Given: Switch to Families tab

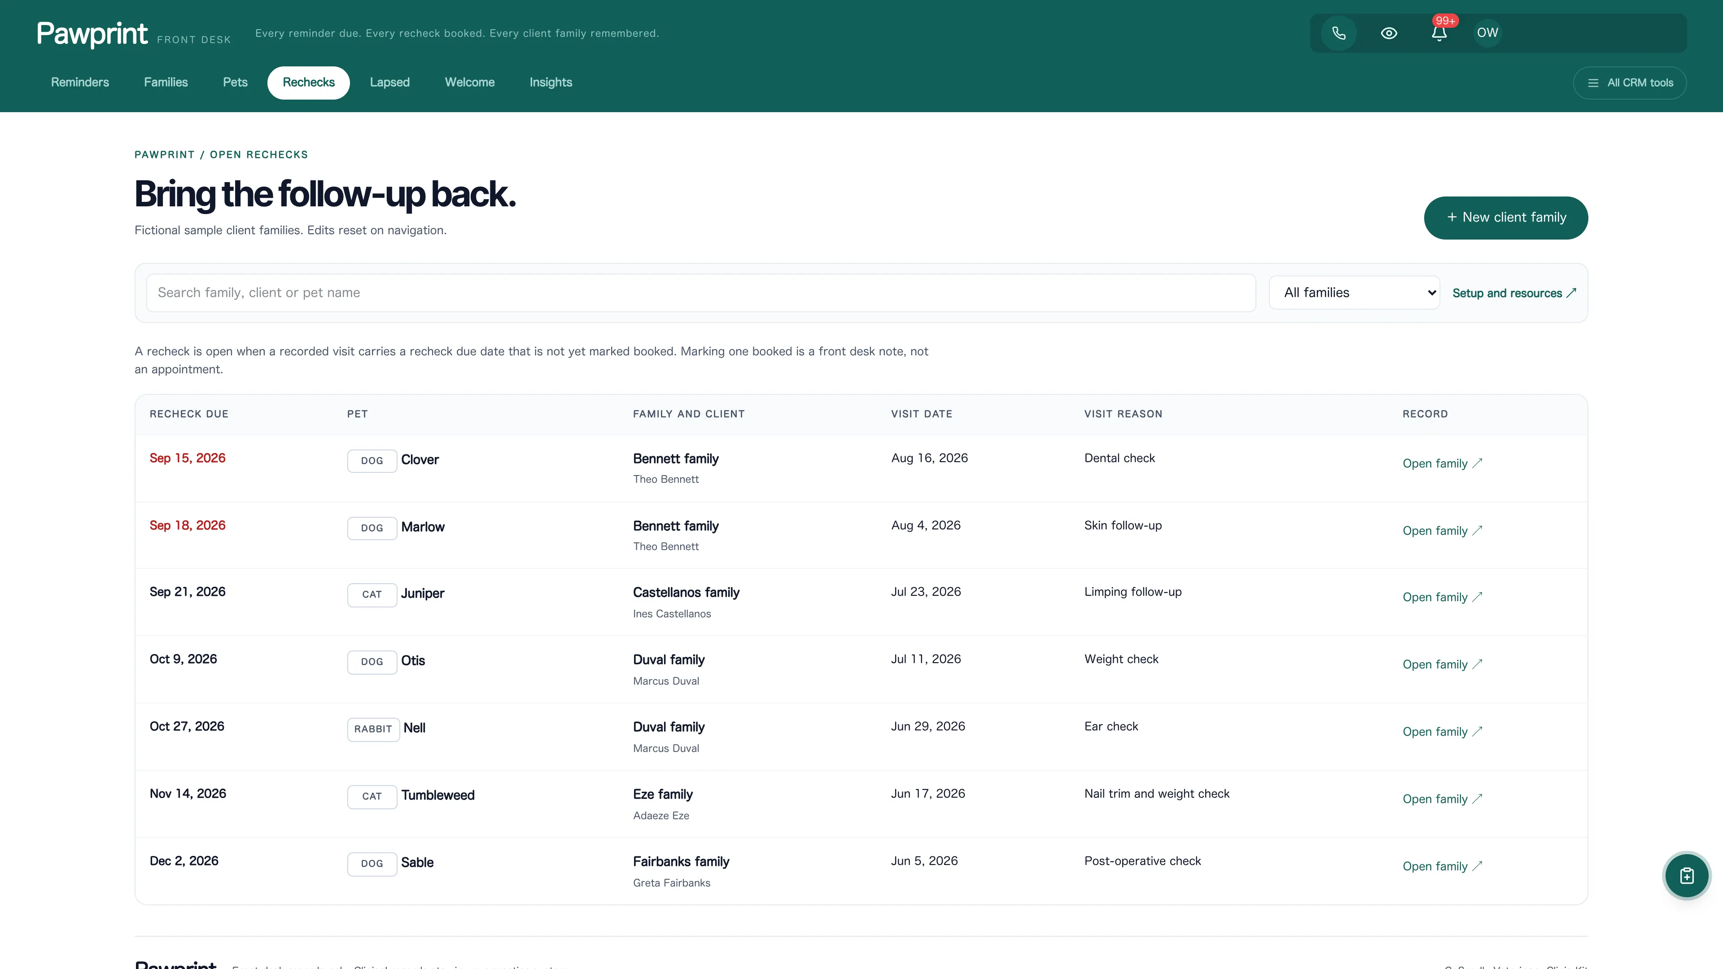Looking at the screenshot, I should click(166, 82).
